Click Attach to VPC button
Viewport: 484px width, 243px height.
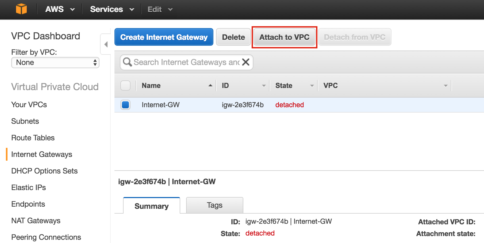coord(284,37)
